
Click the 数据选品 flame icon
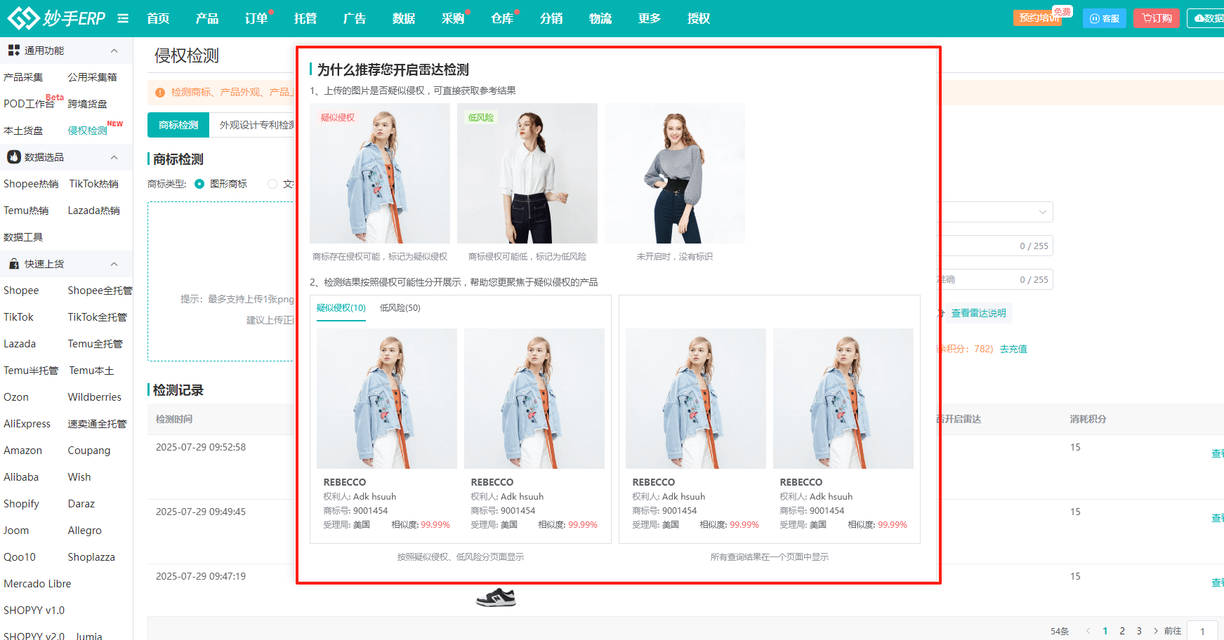pyautogui.click(x=14, y=157)
